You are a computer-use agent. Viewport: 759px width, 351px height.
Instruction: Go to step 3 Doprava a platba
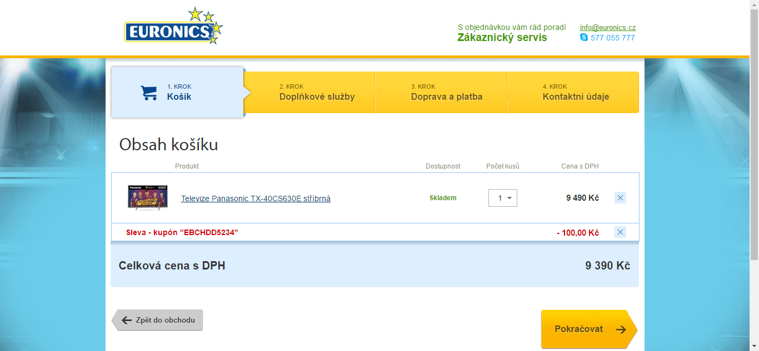click(x=442, y=92)
